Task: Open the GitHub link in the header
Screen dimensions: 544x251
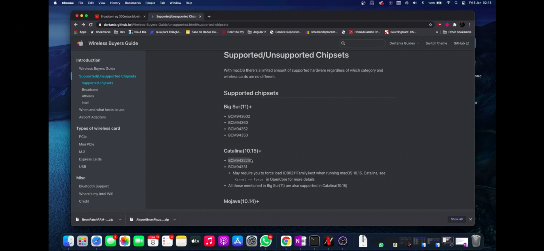Action: pyautogui.click(x=461, y=43)
